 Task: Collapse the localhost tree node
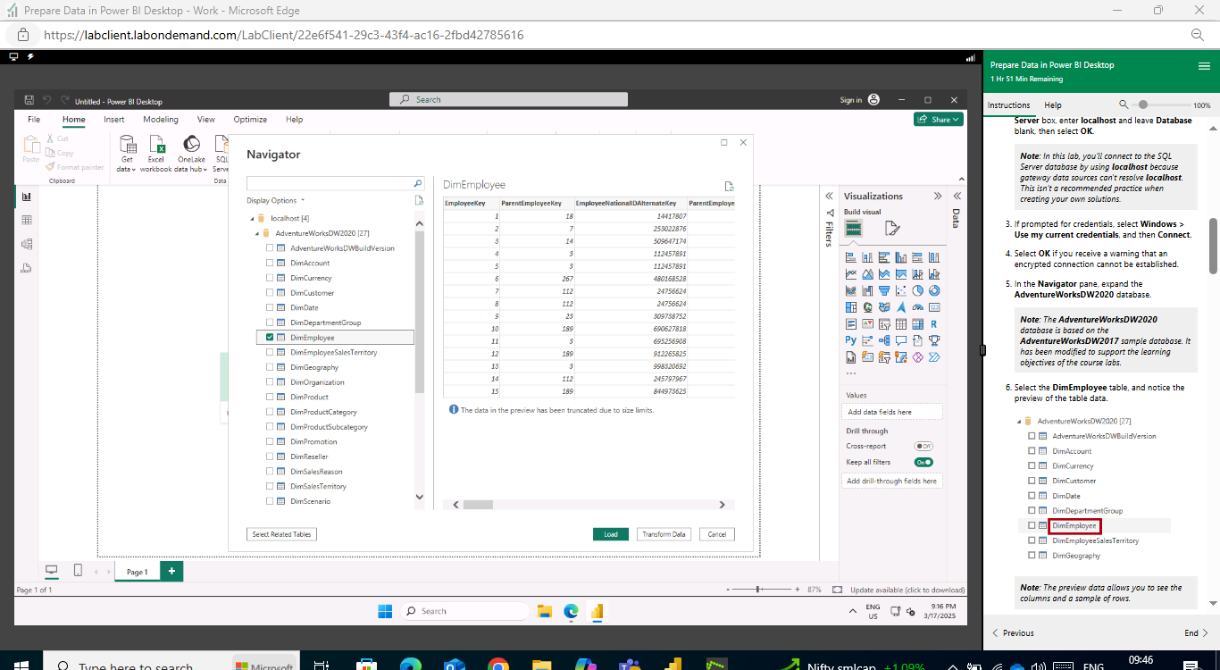pos(252,218)
